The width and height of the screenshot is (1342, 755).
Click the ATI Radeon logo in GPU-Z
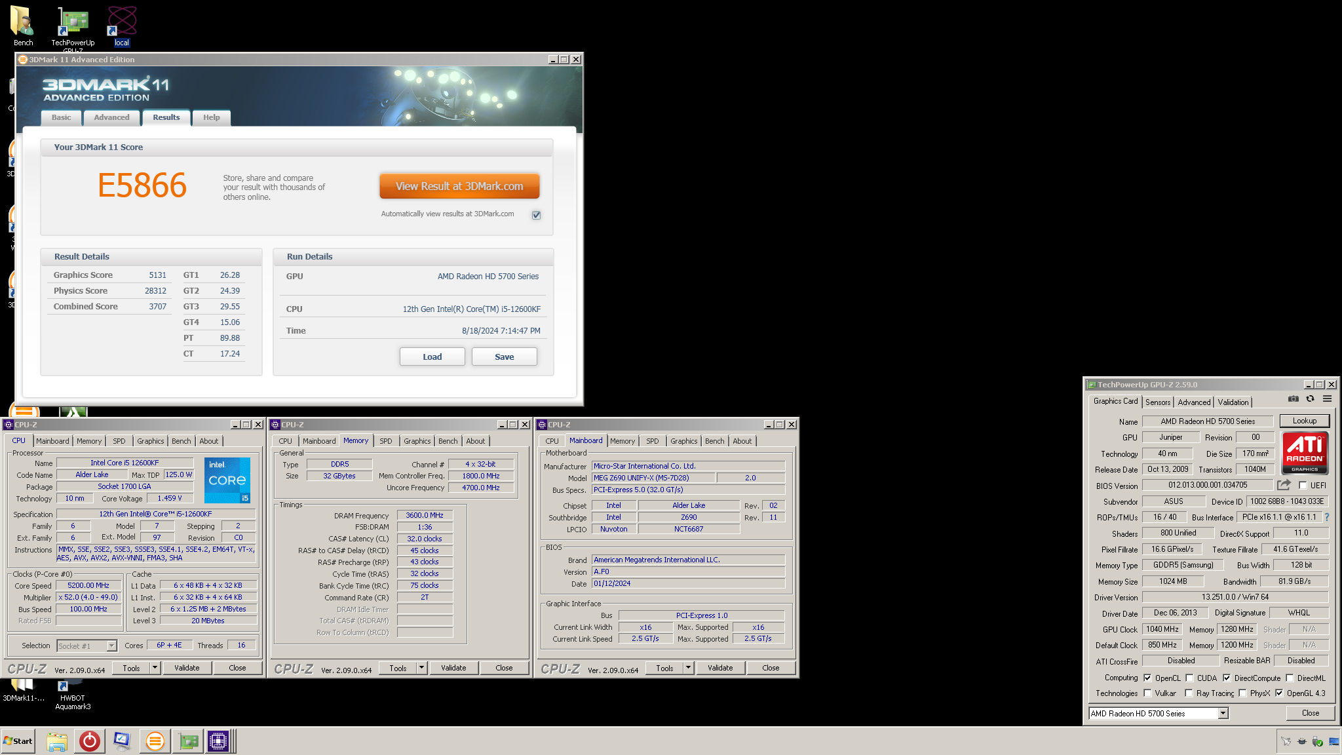click(1304, 452)
